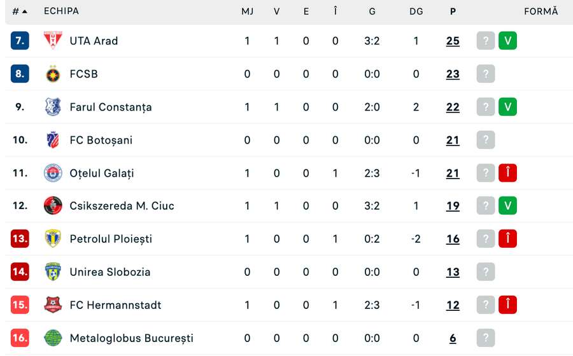This screenshot has width=573, height=356.
Task: Click the red 13. rank badge
Action: 20,239
